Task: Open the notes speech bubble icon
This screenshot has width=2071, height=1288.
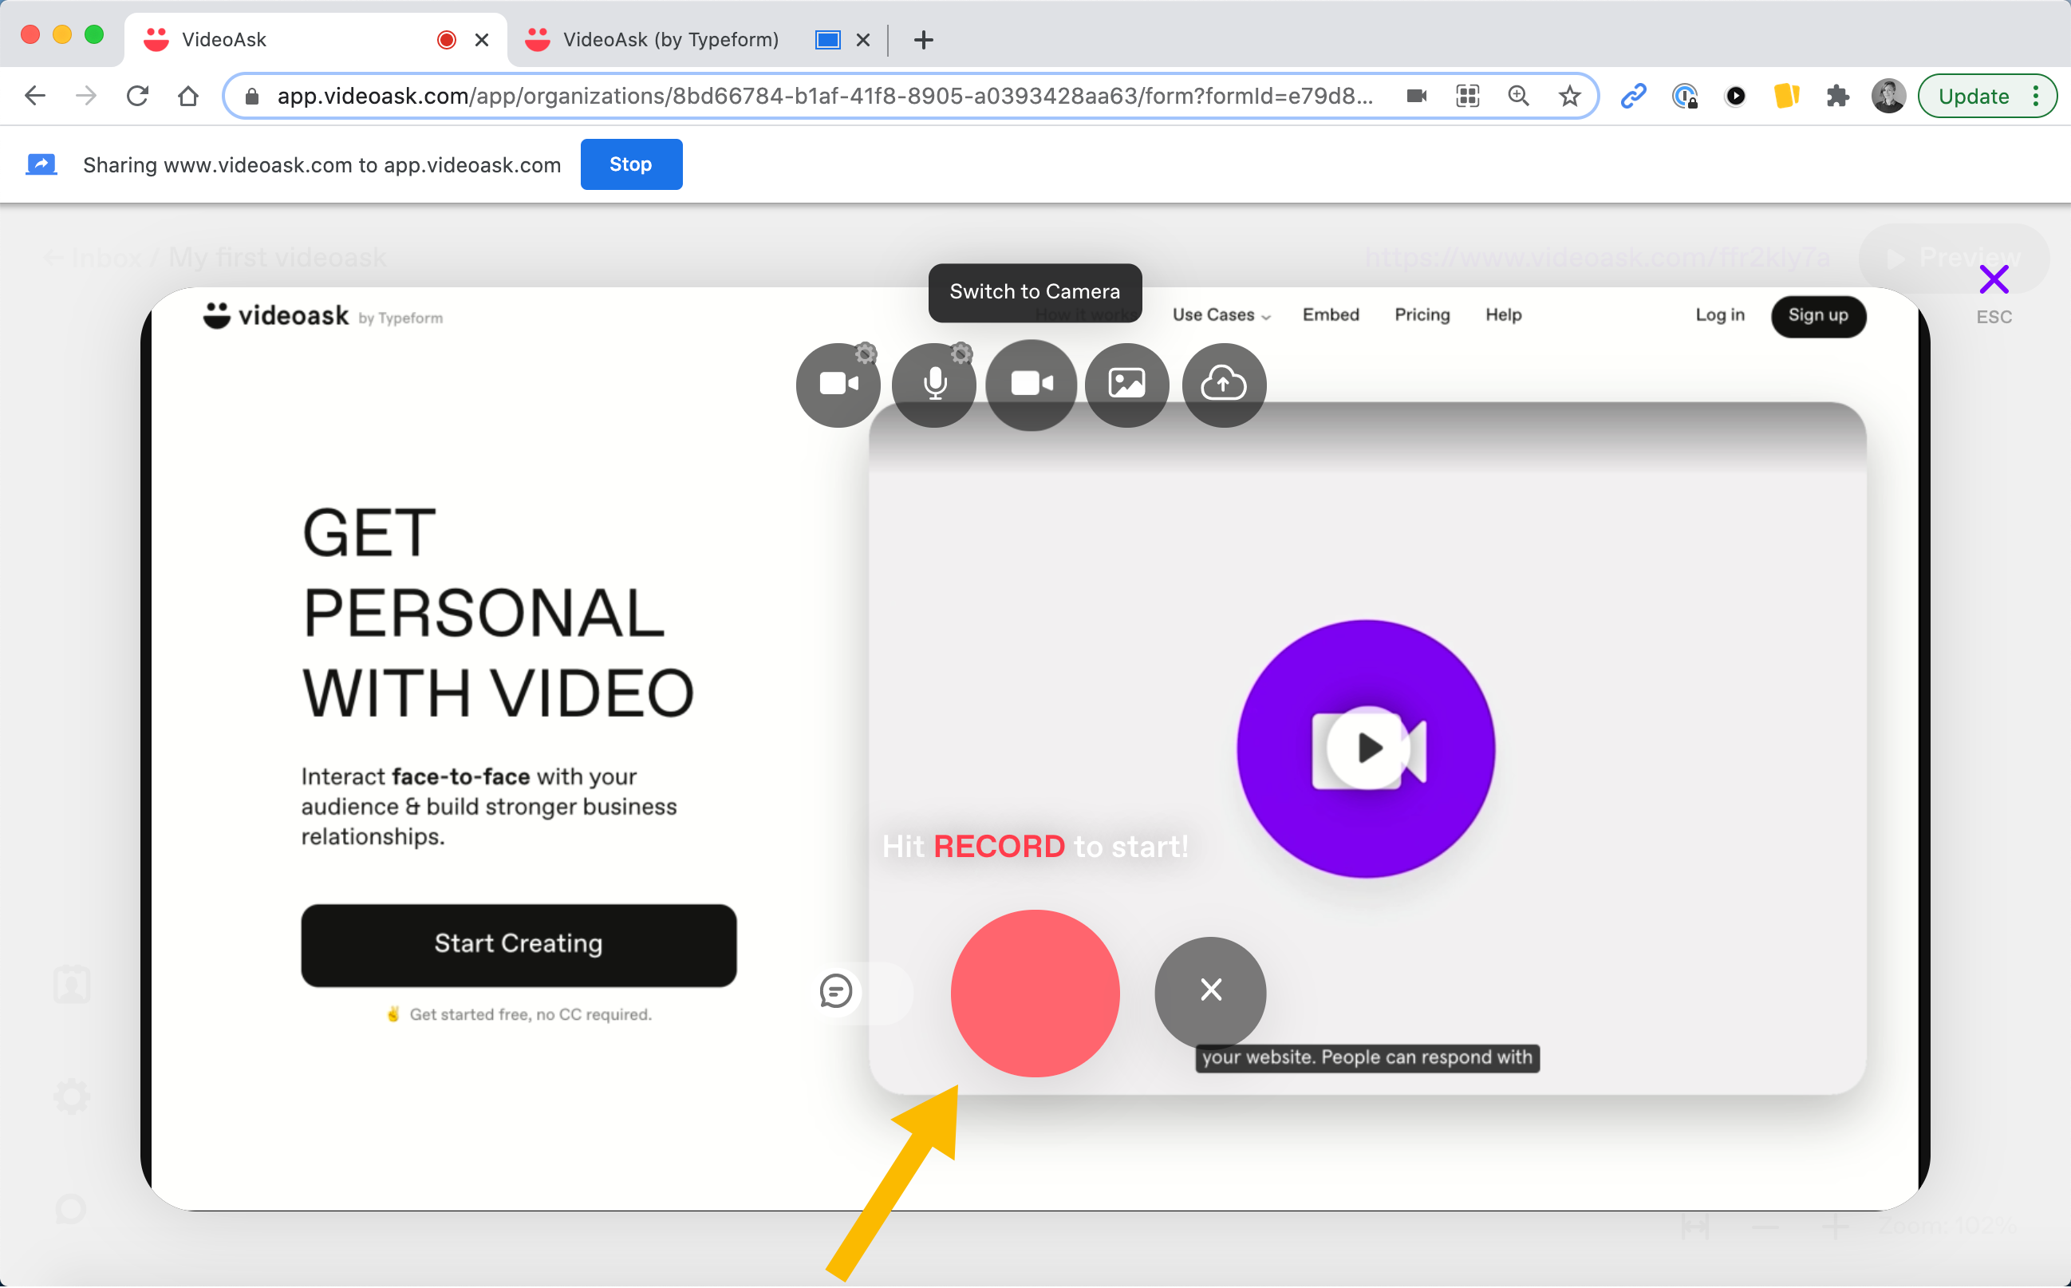Action: (836, 990)
